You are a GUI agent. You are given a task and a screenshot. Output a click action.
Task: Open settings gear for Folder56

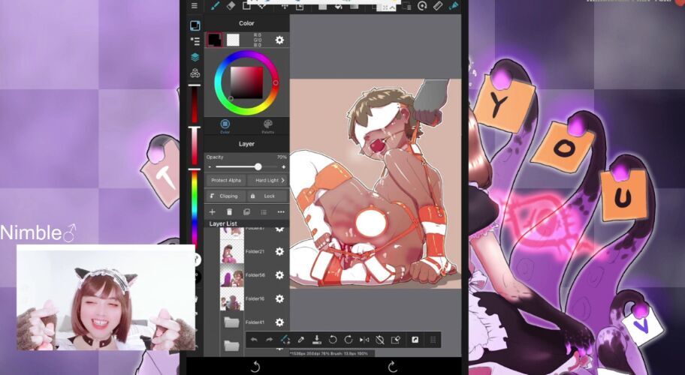coord(279,275)
